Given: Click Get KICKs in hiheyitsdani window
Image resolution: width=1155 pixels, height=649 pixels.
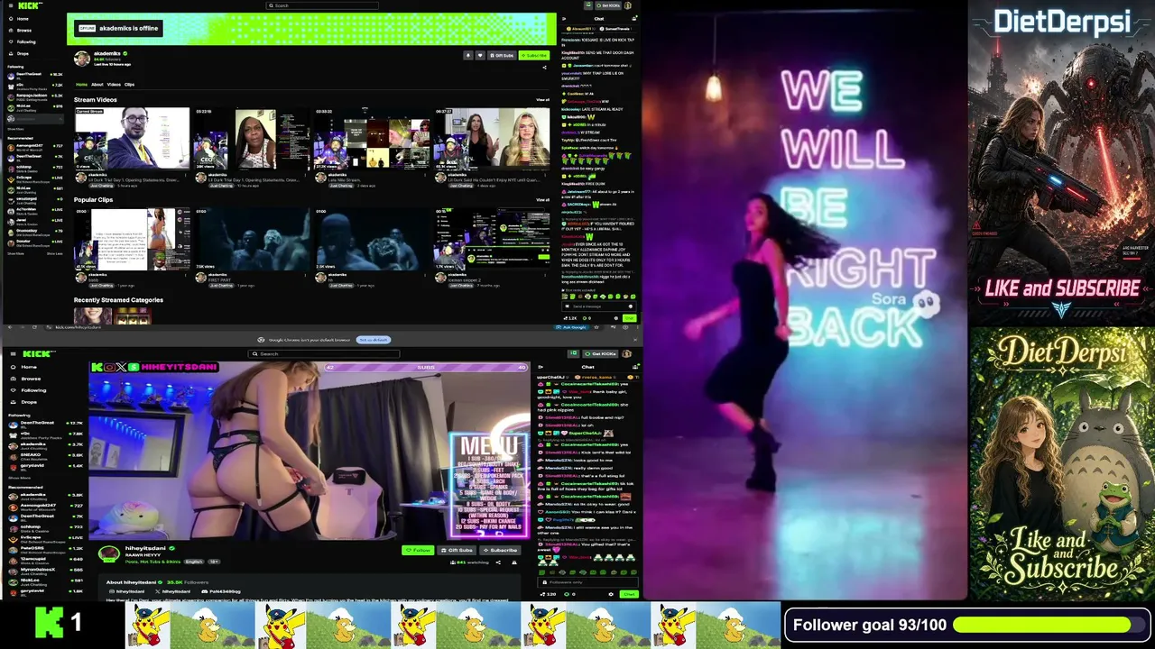Looking at the screenshot, I should [x=599, y=354].
